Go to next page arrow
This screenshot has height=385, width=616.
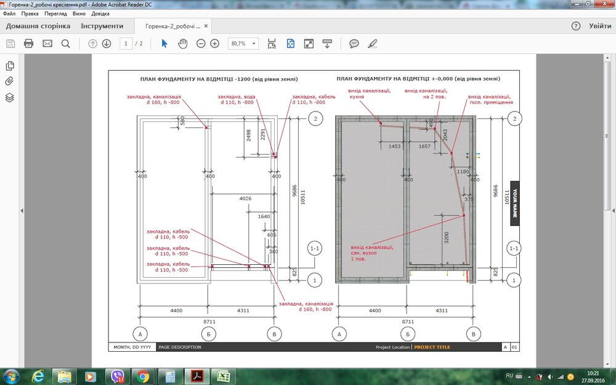tap(107, 44)
